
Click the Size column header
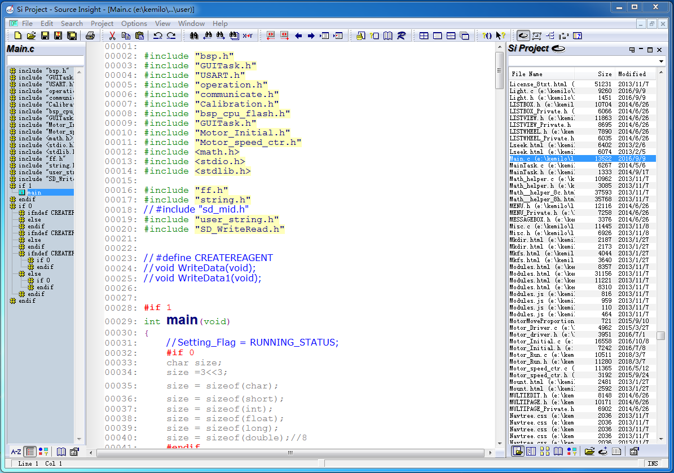coord(605,74)
